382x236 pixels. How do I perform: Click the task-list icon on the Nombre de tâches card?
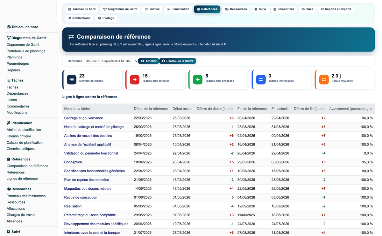coord(72,79)
